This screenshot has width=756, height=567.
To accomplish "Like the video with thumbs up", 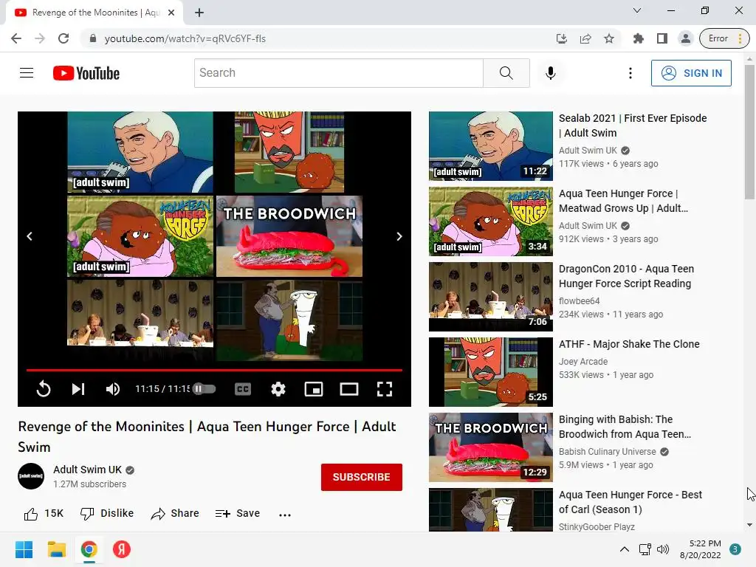I will pos(44,514).
